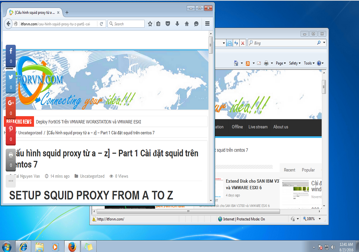Open the Firefox downloads arrow icon

[177, 24]
